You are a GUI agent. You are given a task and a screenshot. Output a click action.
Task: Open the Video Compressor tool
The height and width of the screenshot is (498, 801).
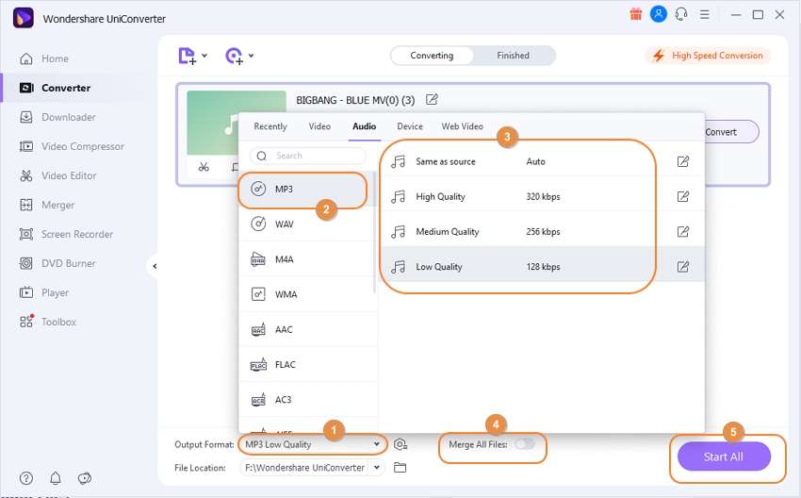click(x=72, y=146)
